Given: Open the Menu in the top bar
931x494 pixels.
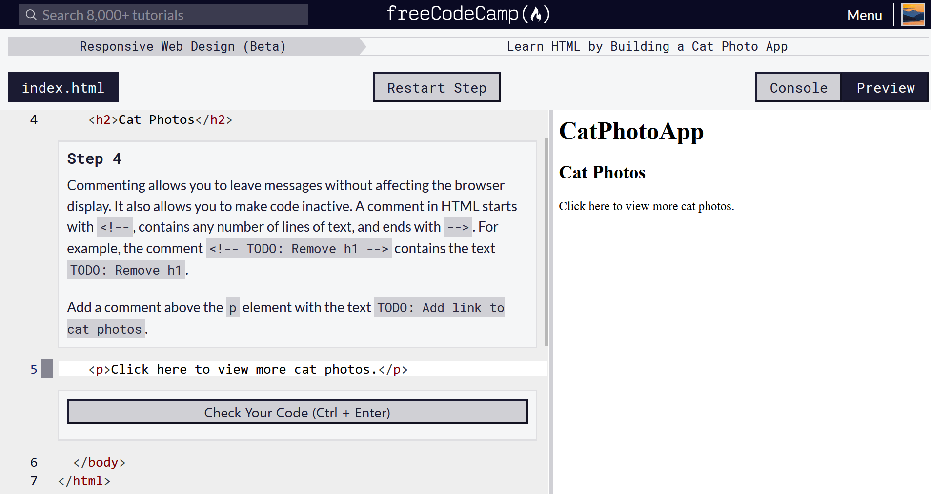Looking at the screenshot, I should [x=864, y=15].
